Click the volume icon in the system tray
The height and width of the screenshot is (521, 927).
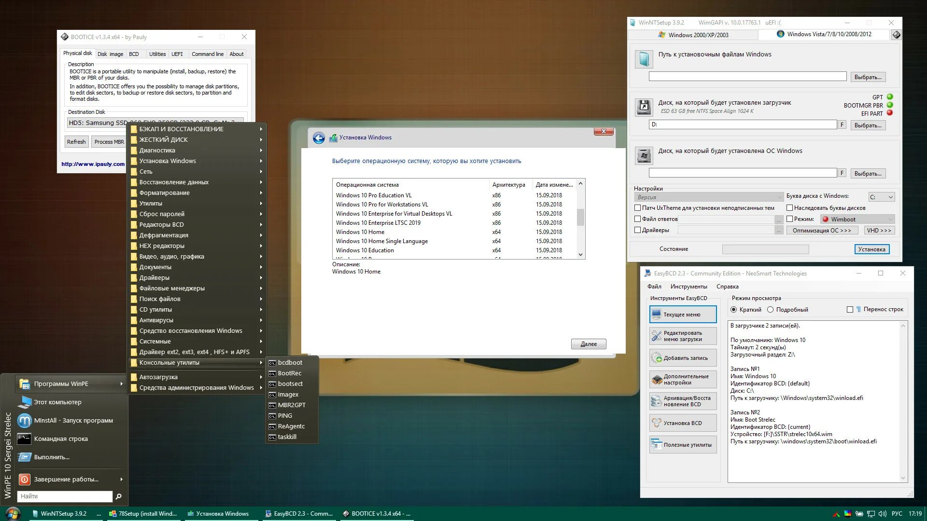point(883,514)
